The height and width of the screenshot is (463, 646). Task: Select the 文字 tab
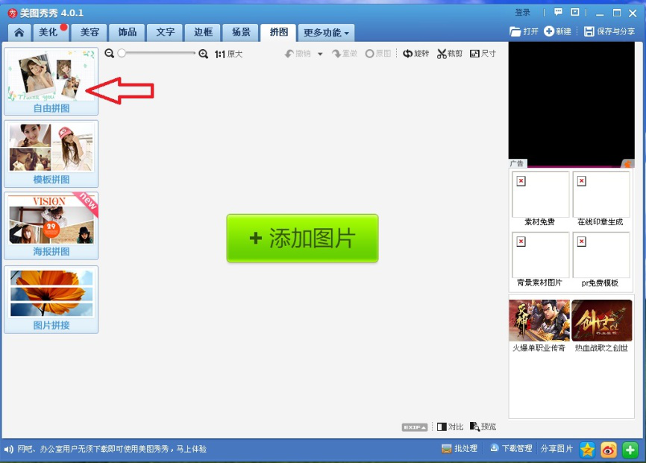[x=165, y=32]
